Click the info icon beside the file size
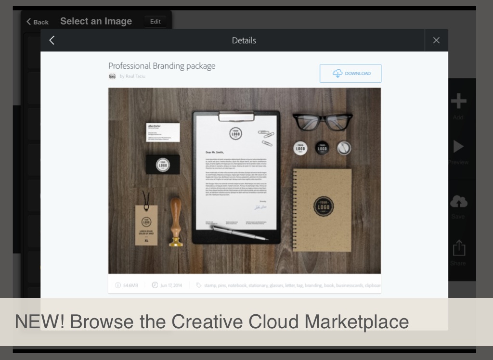The width and height of the screenshot is (493, 360). (117, 285)
